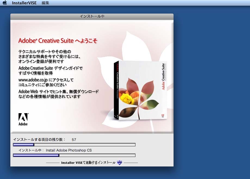Screen dimensions: 250x179
Task: Click the 'インストールする項目の残り数' label
Action: tap(39, 140)
